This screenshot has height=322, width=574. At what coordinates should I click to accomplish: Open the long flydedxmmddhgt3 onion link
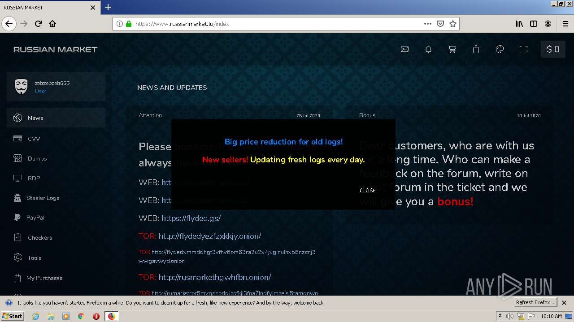pyautogui.click(x=227, y=256)
